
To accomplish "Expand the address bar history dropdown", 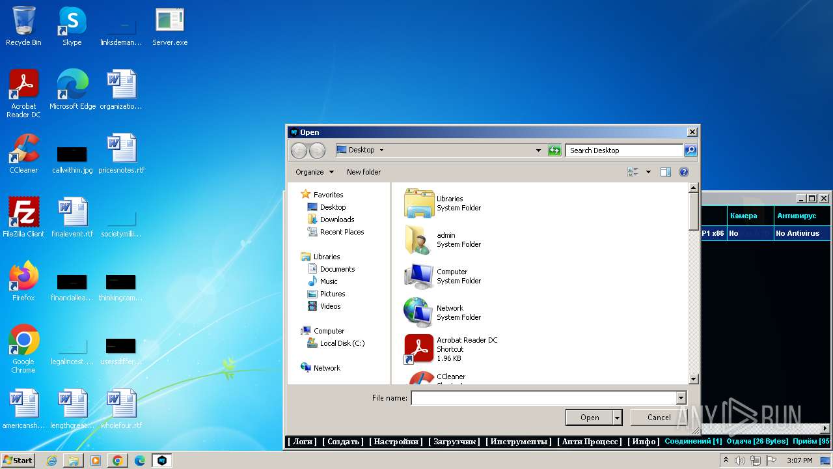I will click(538, 150).
